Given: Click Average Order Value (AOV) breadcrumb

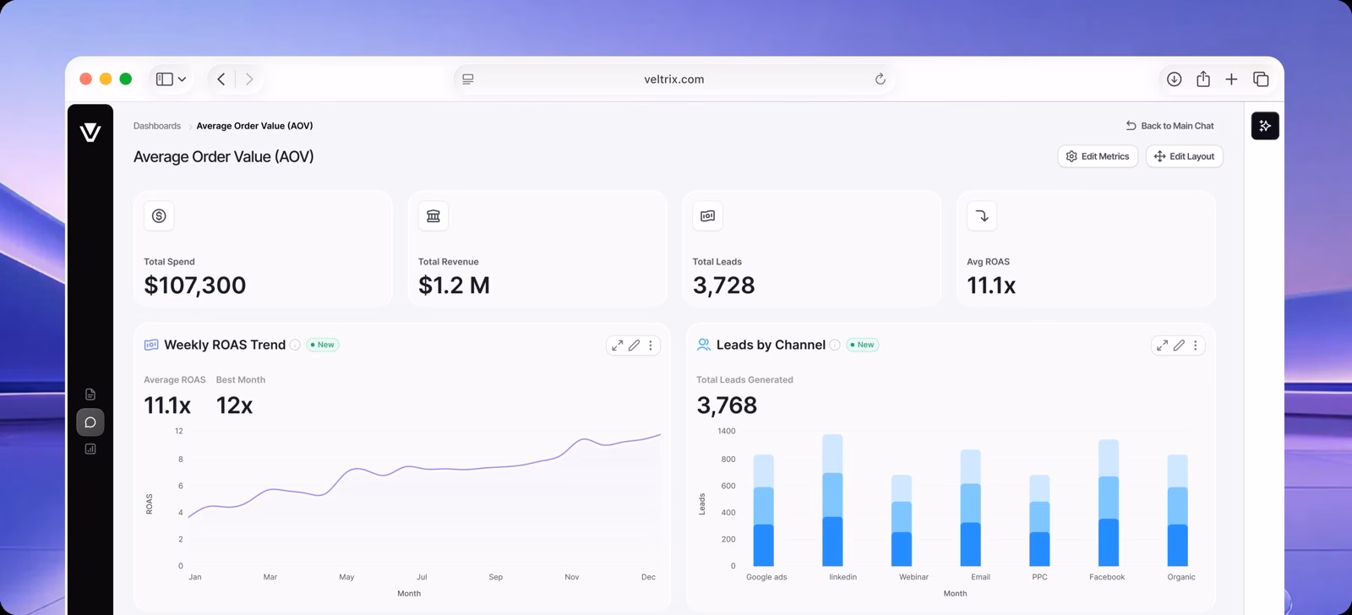Looking at the screenshot, I should (254, 126).
